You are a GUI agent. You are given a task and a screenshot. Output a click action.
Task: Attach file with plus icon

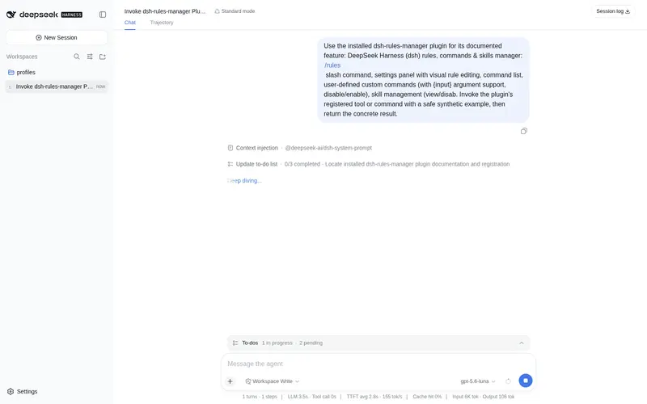tap(230, 381)
